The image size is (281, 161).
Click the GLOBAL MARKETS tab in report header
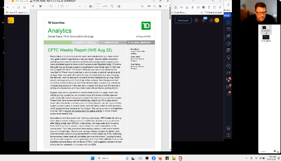(140, 43)
